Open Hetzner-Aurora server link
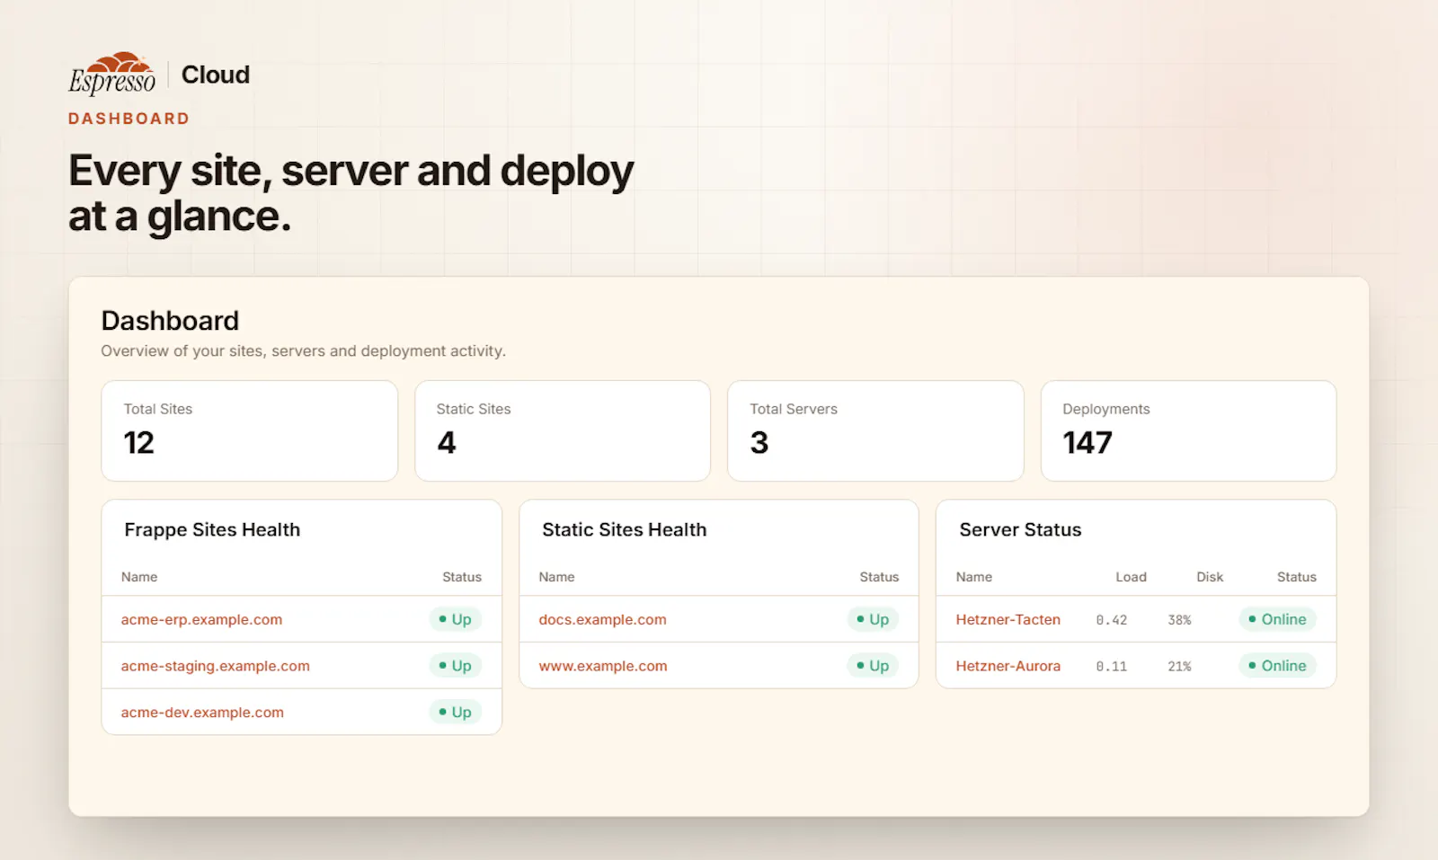Image resolution: width=1438 pixels, height=860 pixels. click(x=1007, y=666)
